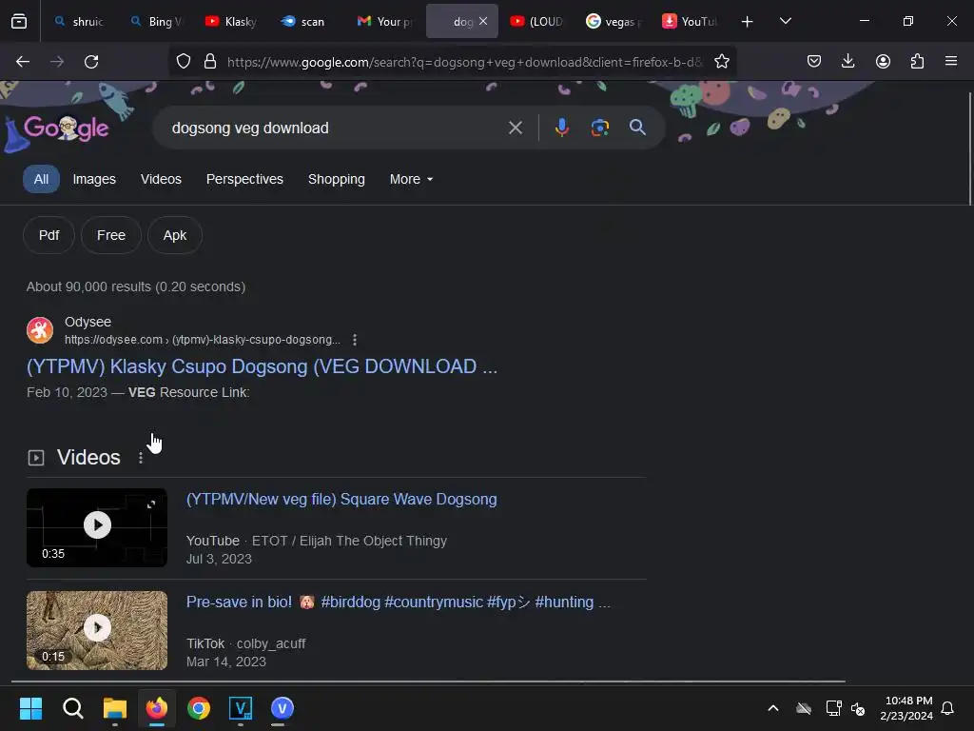Switch to the Klasky YouTube tab
Image resolution: width=974 pixels, height=731 pixels.
click(230, 22)
